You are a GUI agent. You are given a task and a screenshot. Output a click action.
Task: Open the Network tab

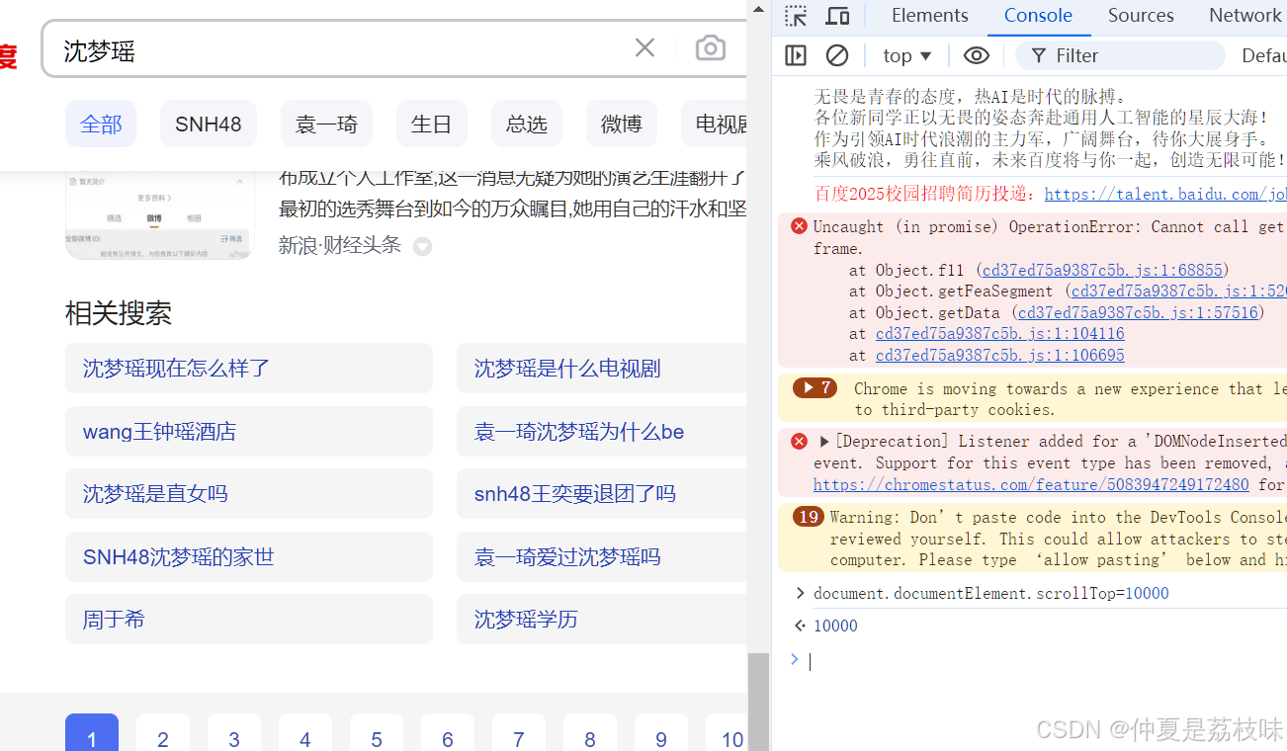click(1244, 16)
